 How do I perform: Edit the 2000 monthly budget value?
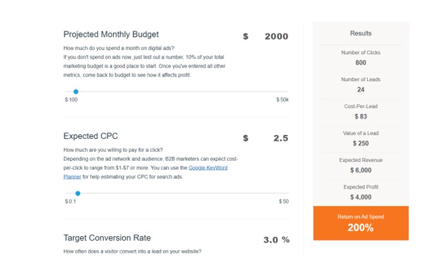tap(277, 37)
